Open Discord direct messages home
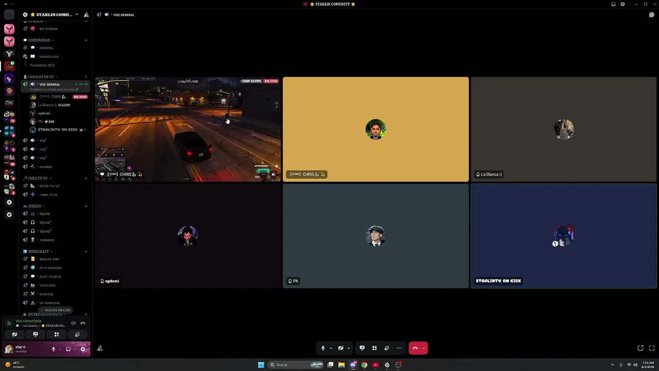The height and width of the screenshot is (371, 659). (x=9, y=15)
